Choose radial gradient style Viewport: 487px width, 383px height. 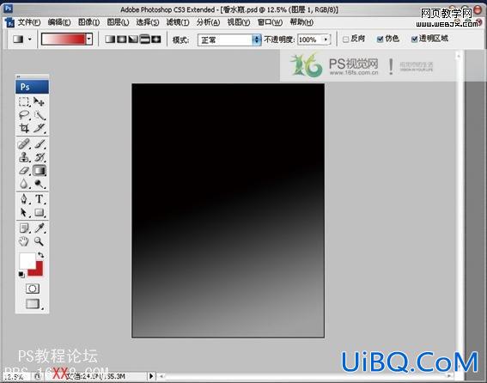point(121,40)
